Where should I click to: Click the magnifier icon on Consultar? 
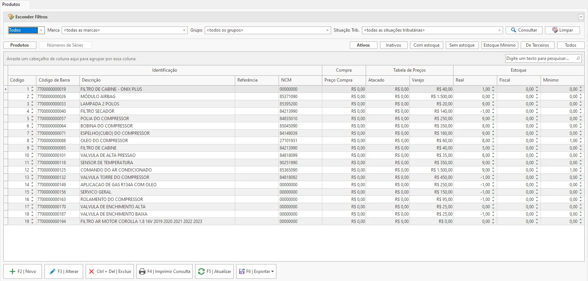coord(513,30)
